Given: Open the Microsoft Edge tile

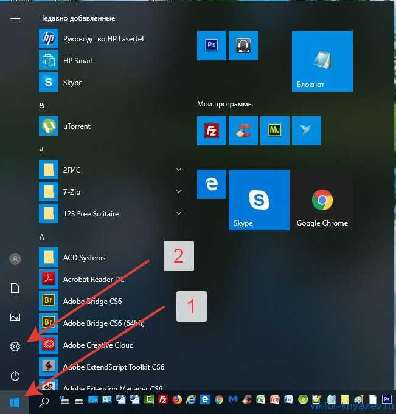Looking at the screenshot, I should pyautogui.click(x=212, y=184).
